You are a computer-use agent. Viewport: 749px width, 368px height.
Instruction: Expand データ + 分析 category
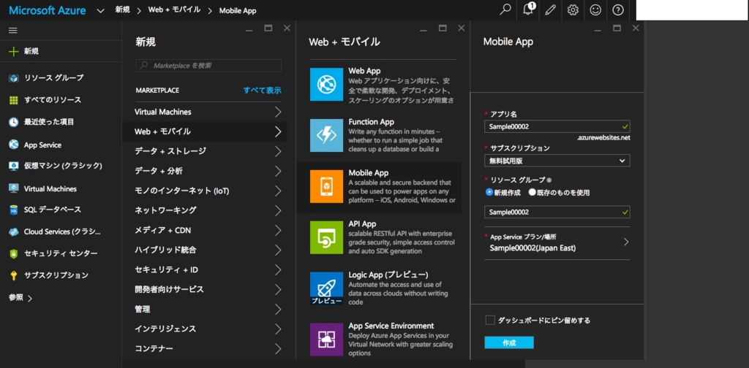278,171
